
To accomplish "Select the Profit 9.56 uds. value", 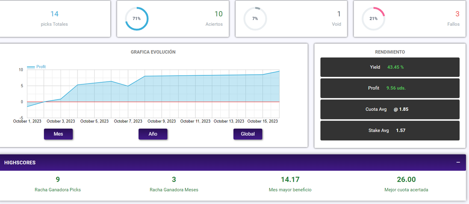I will click(396, 88).
